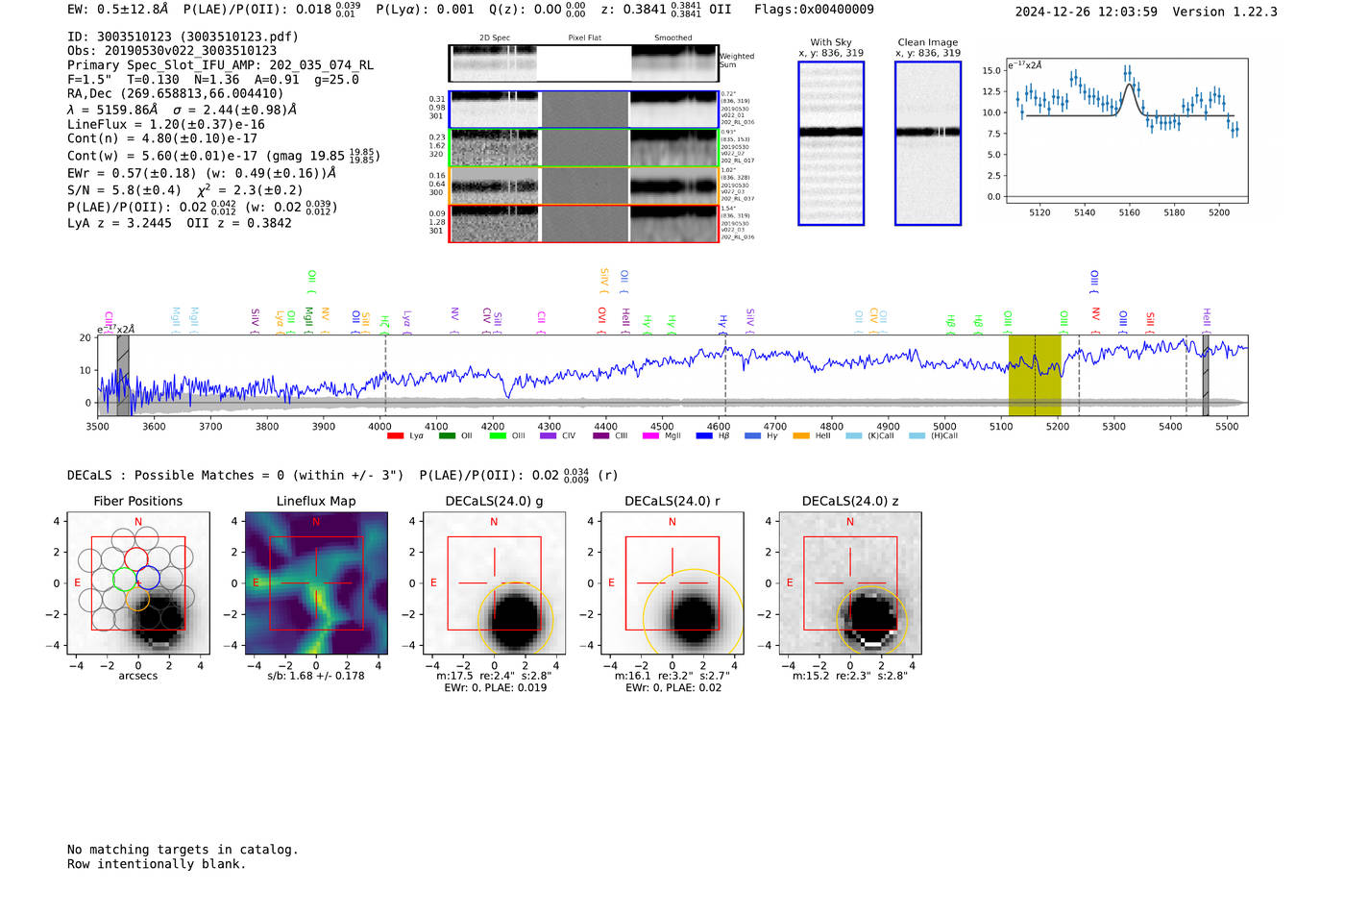Screen dimensions: 1345x916
Task: Click the red Lyα legend swatch
Action: [395, 435]
